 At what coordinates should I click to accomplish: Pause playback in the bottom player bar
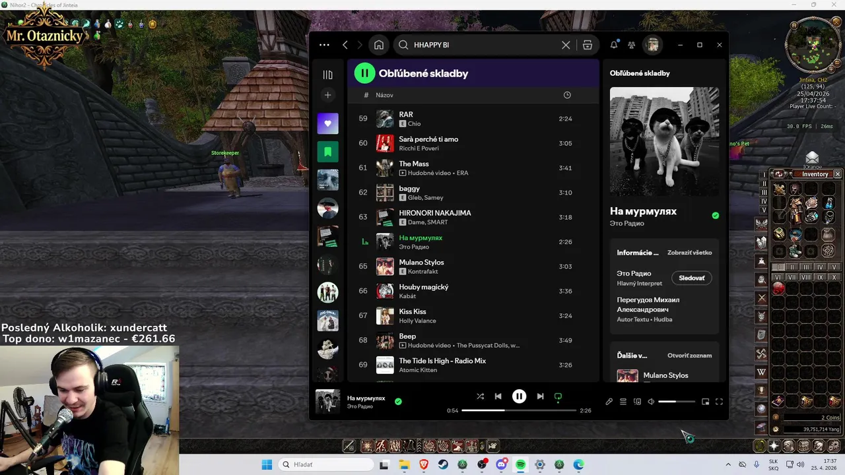[x=519, y=396]
